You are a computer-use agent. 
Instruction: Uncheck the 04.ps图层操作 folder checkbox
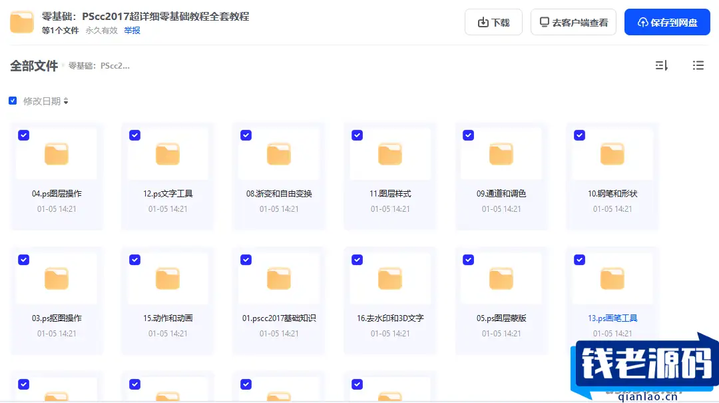click(x=23, y=135)
